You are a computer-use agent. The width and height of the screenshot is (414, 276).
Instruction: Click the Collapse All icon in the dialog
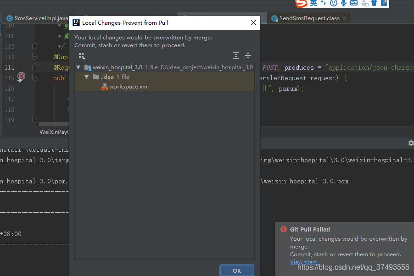[x=248, y=55]
